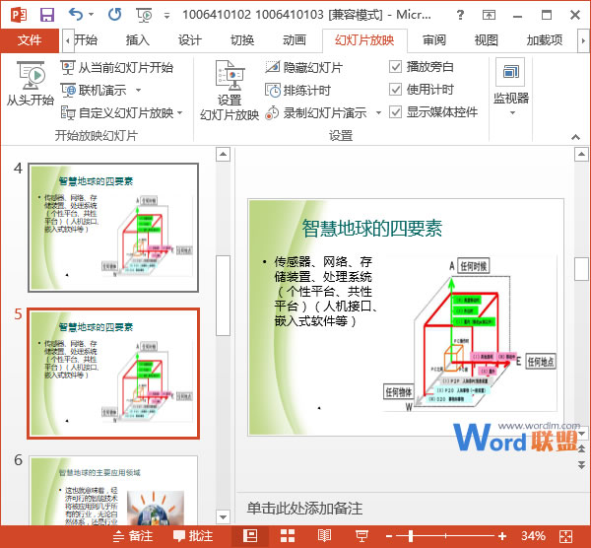591x548 pixels.
Task: Click the Save icon in quick access toolbar
Action: [x=47, y=15]
